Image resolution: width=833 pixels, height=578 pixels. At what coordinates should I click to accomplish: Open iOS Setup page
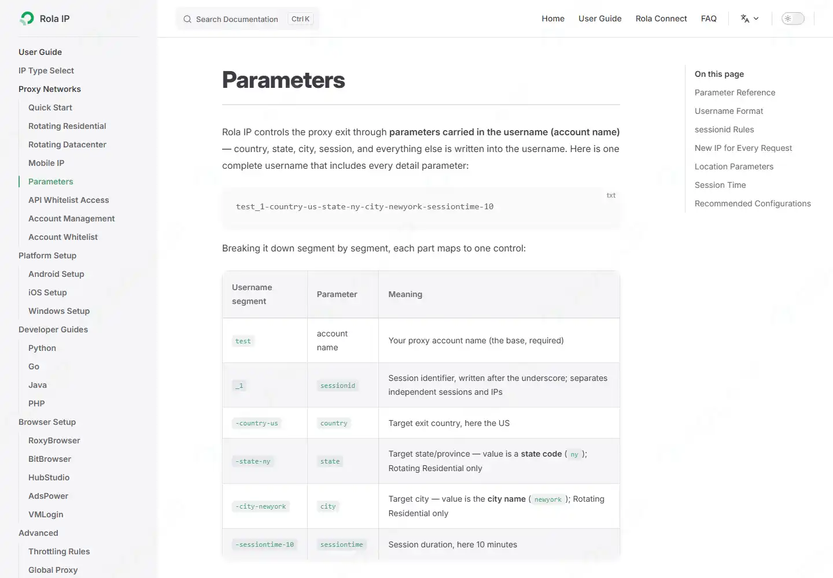click(47, 292)
